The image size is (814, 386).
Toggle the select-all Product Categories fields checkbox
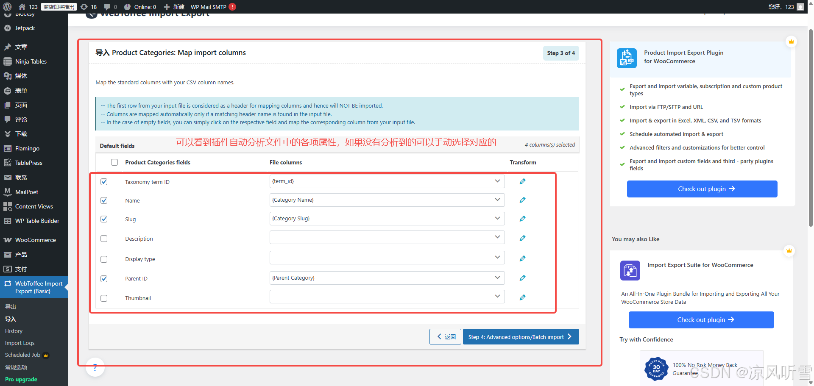click(x=114, y=162)
